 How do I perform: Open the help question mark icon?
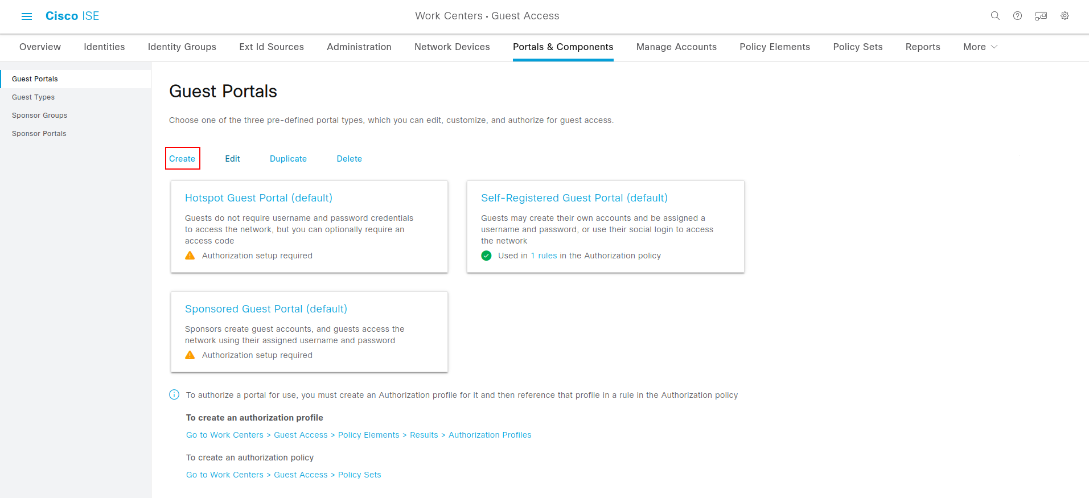pyautogui.click(x=1017, y=16)
